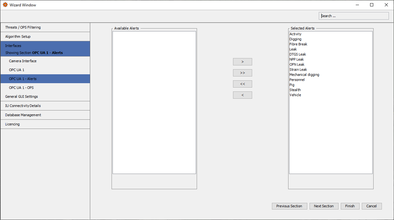The height and width of the screenshot is (220, 394).
Task: Open the Database Management section
Action: click(x=23, y=115)
